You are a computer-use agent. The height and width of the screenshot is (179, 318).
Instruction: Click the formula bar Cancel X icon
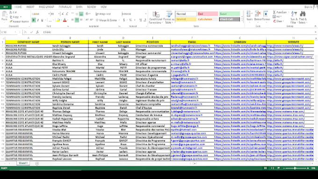pyautogui.click(x=25, y=32)
